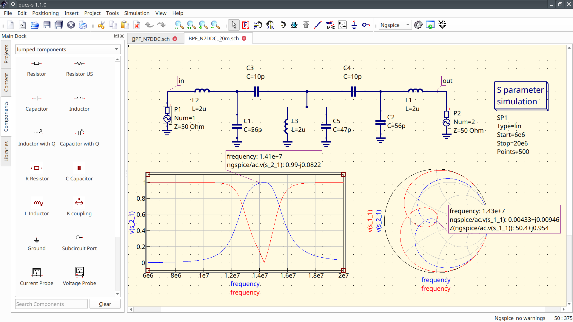Mirror component about the Y axis
This screenshot has width=573, height=322.
tap(270, 25)
